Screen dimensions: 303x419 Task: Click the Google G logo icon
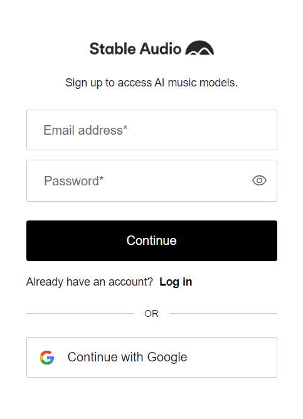click(x=47, y=358)
